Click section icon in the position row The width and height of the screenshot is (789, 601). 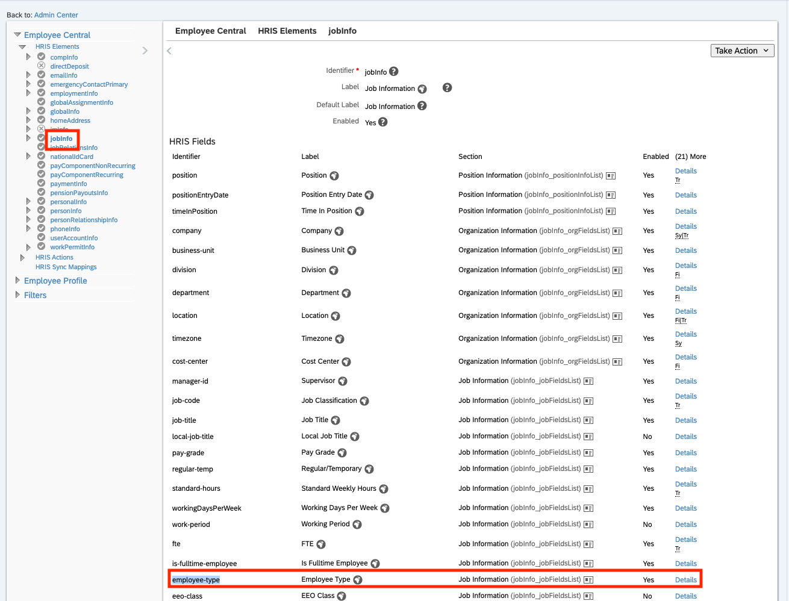pyautogui.click(x=611, y=176)
